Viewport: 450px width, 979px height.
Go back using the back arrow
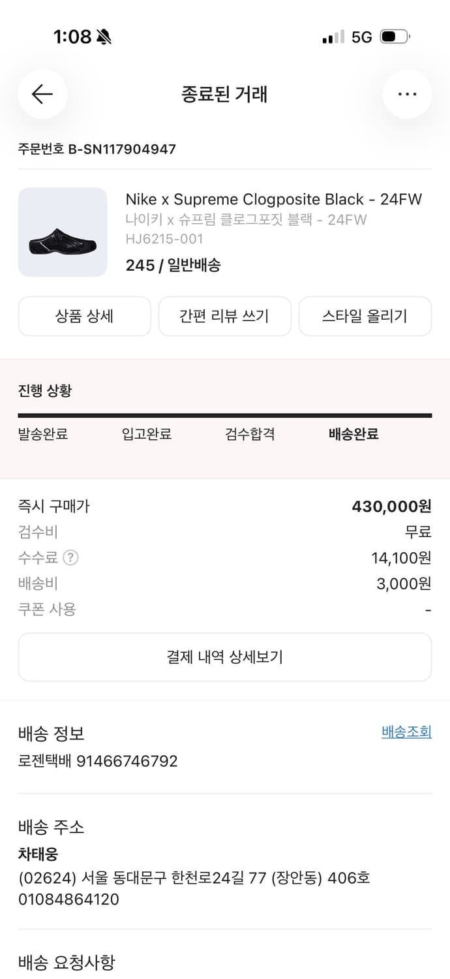(42, 94)
